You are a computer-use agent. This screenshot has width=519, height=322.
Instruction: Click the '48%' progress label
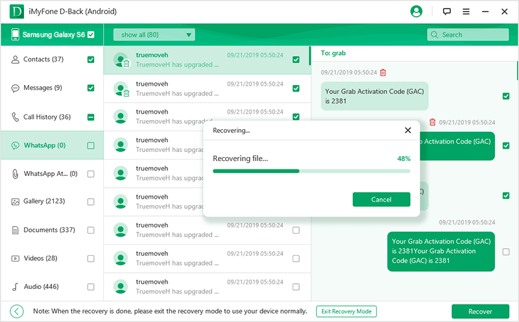click(404, 159)
